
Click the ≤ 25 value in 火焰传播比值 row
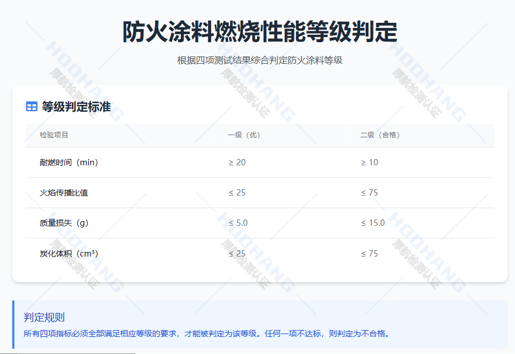[x=237, y=193]
